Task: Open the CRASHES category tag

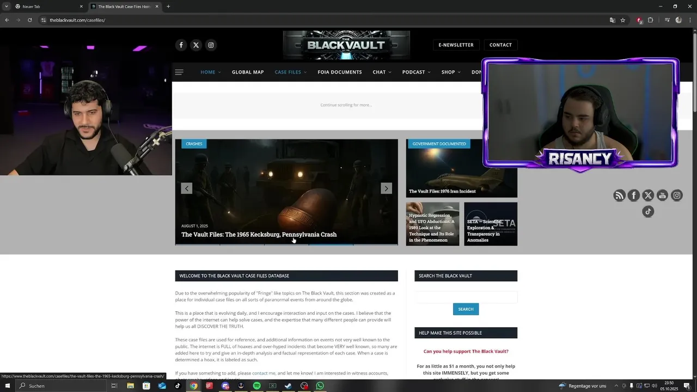Action: pyautogui.click(x=194, y=144)
